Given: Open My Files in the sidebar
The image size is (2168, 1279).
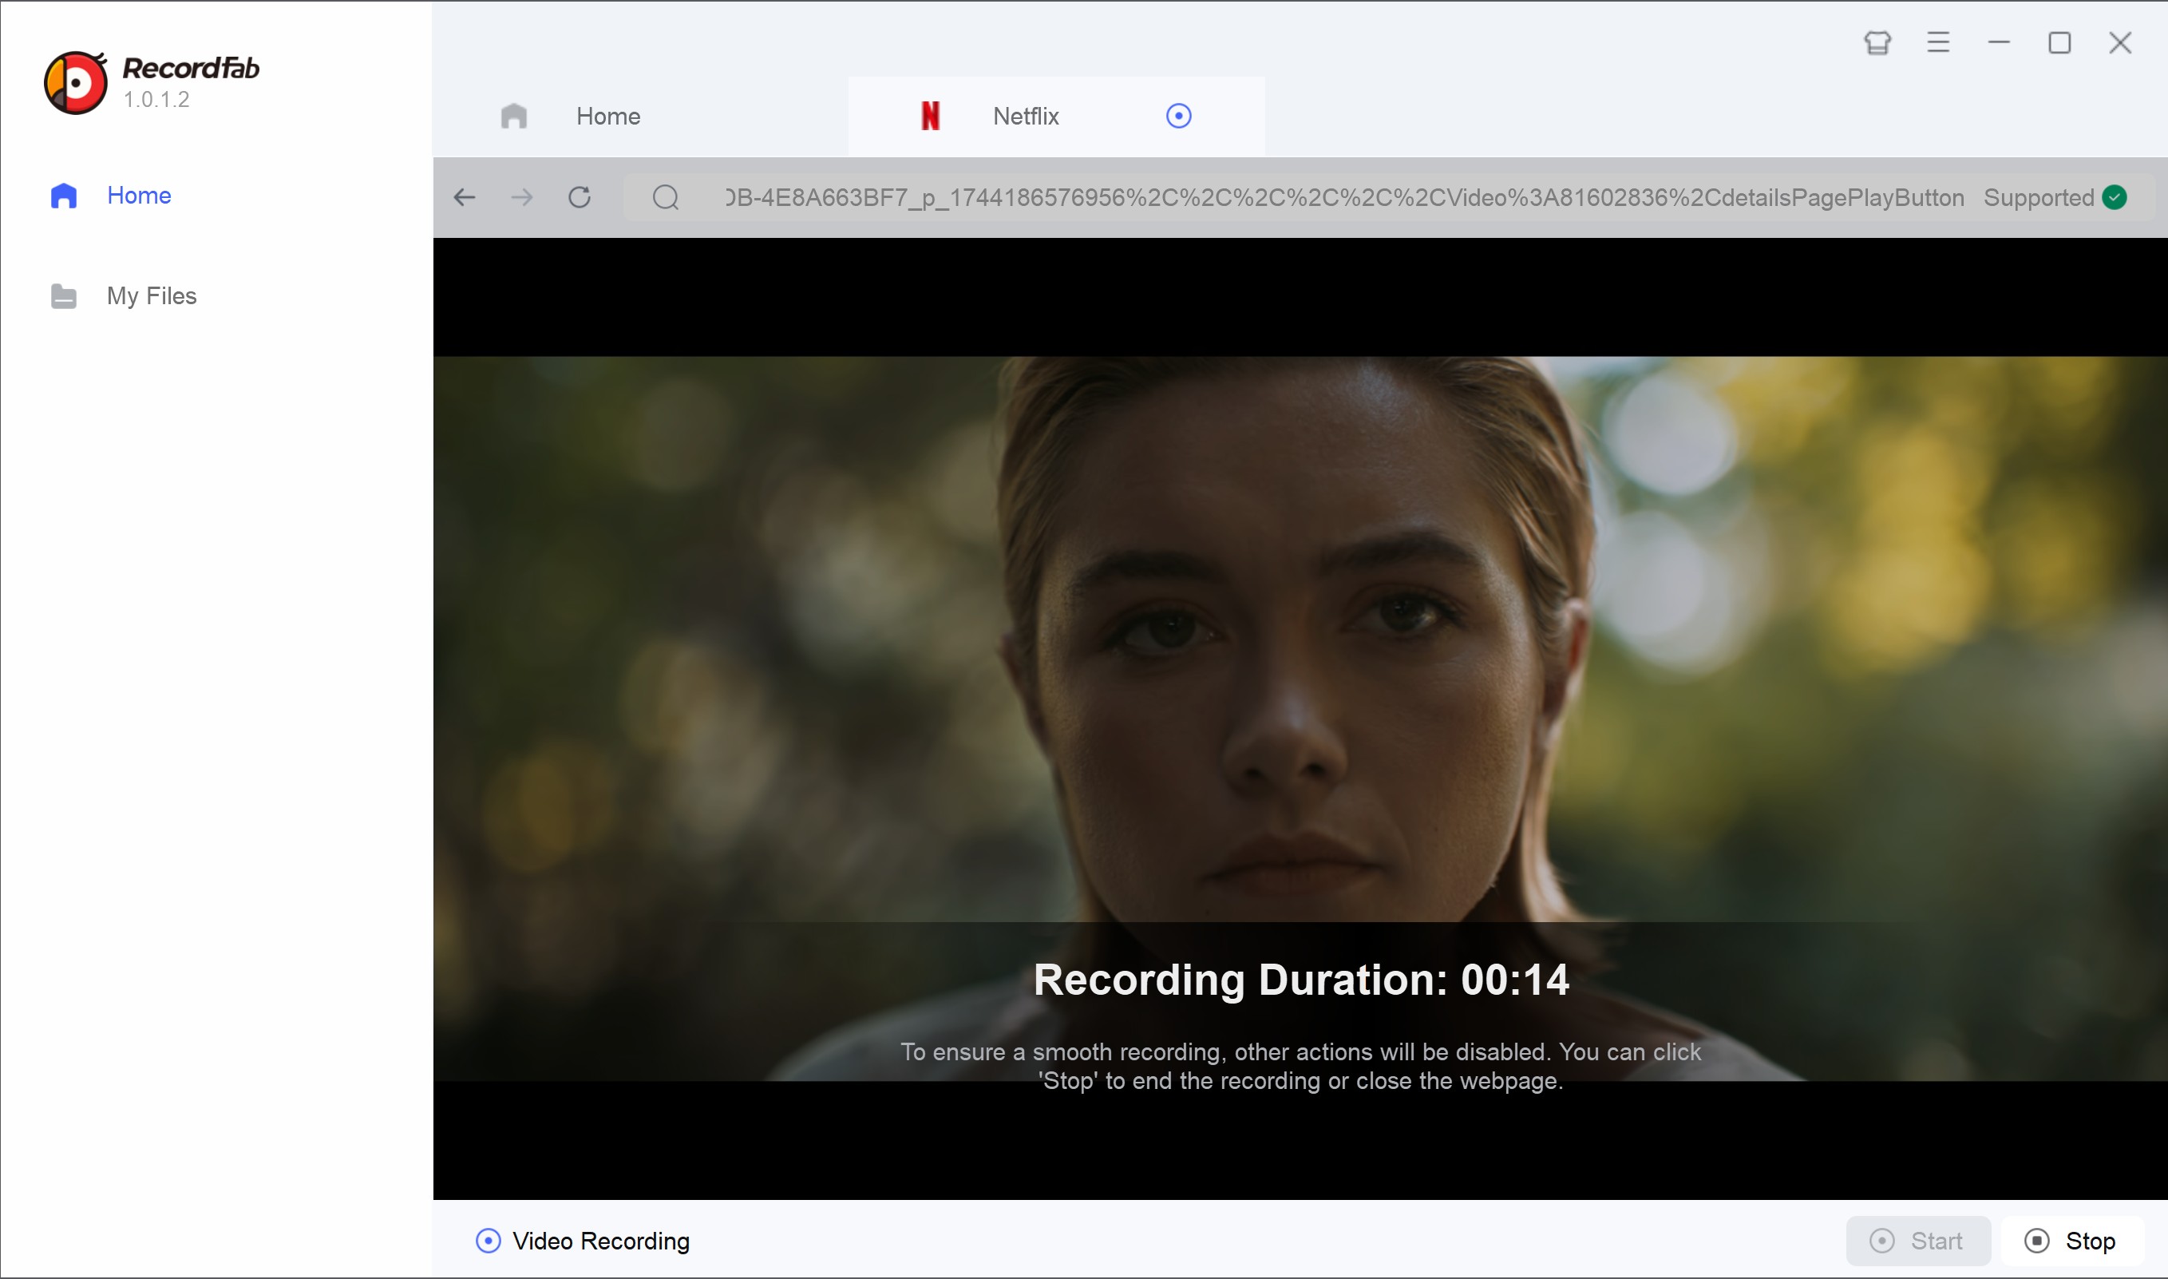Looking at the screenshot, I should point(152,295).
